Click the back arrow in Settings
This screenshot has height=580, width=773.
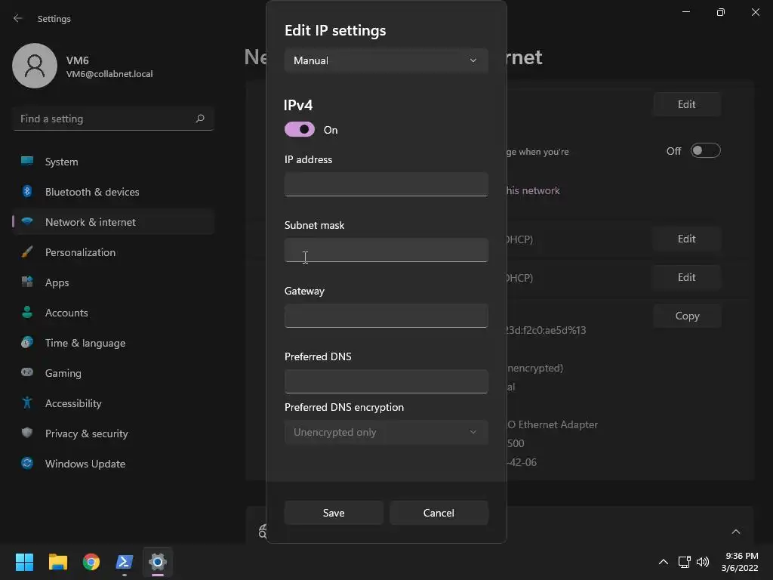pyautogui.click(x=18, y=18)
